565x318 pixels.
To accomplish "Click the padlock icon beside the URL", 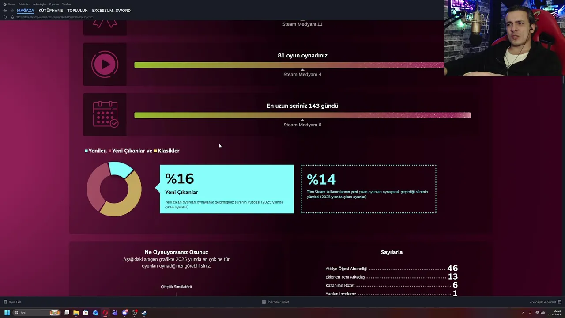I will click(x=13, y=17).
